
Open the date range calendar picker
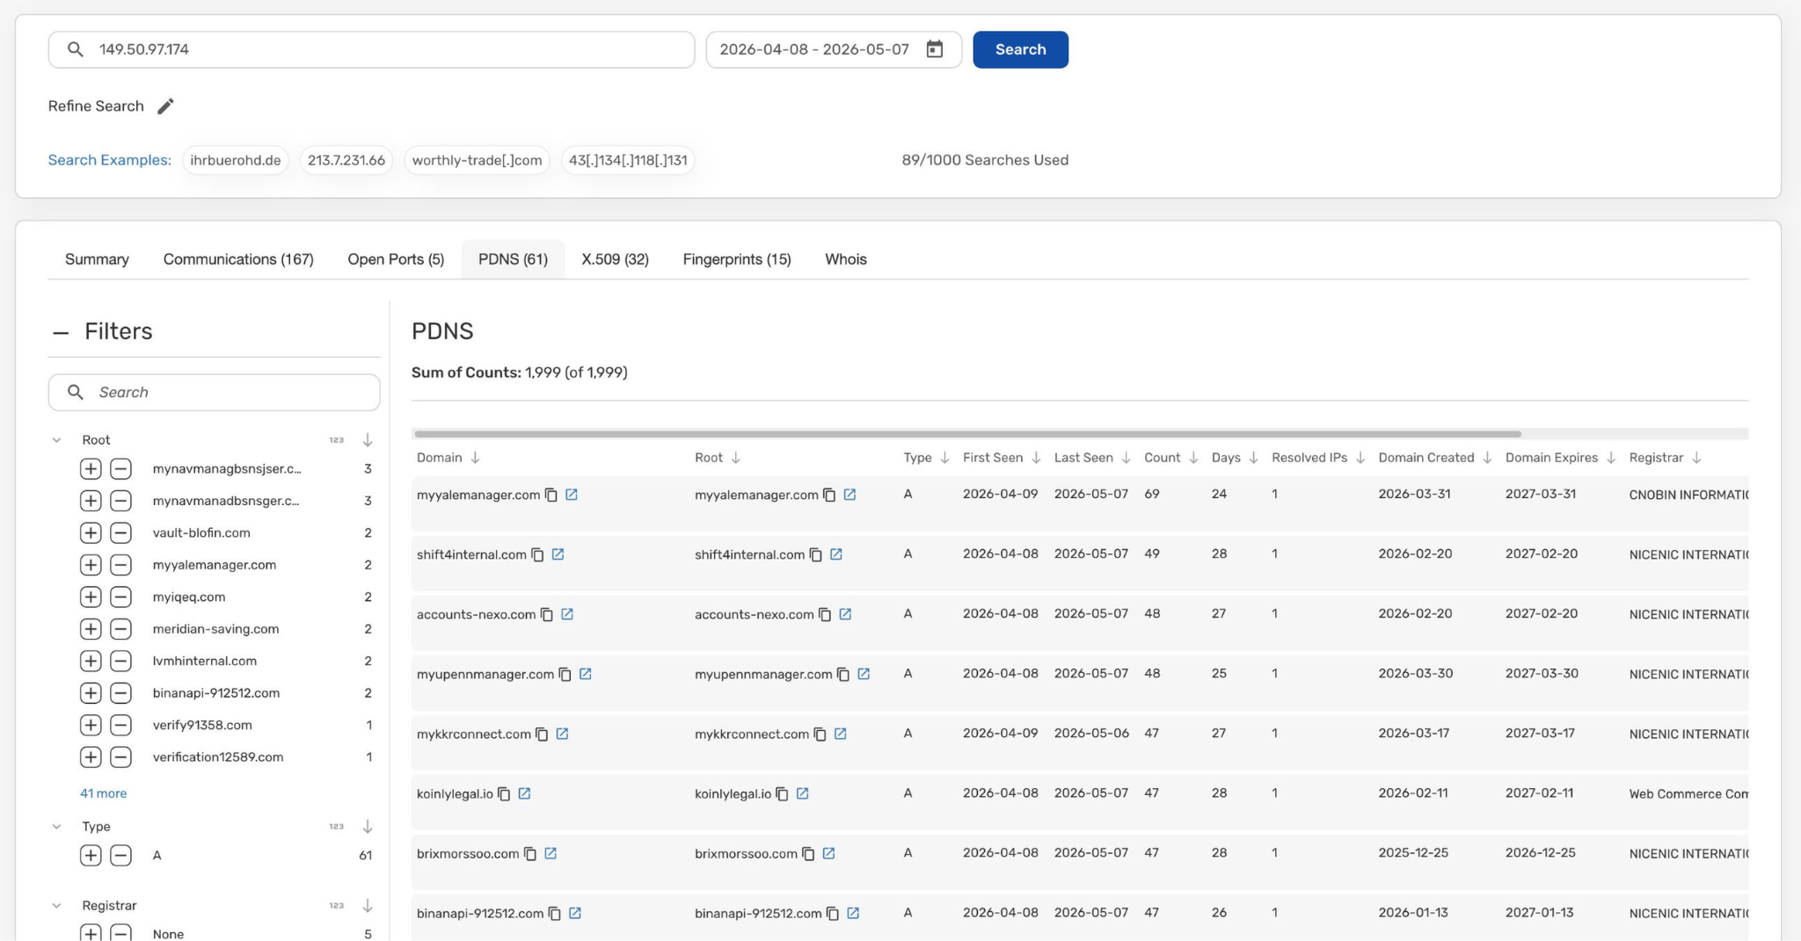click(934, 49)
